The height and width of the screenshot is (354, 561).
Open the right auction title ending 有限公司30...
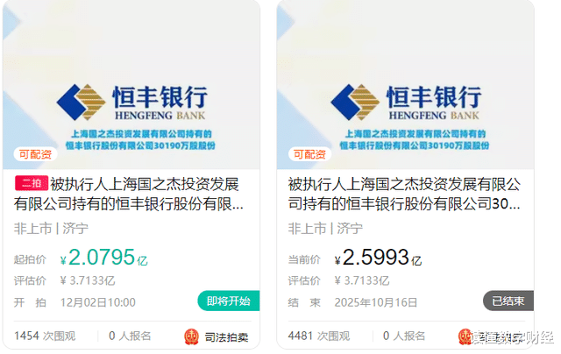pos(404,195)
